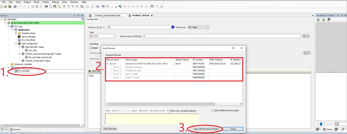Click first icon in Visualization Toolbox
The width and height of the screenshot is (347, 134).
(318, 20)
